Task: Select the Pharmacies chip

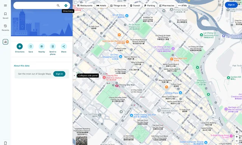Action: pos(167,6)
